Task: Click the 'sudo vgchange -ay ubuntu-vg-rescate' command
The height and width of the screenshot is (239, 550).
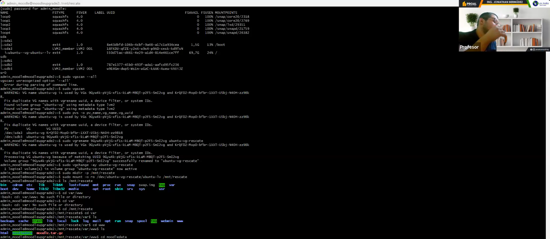Action: coord(98,165)
